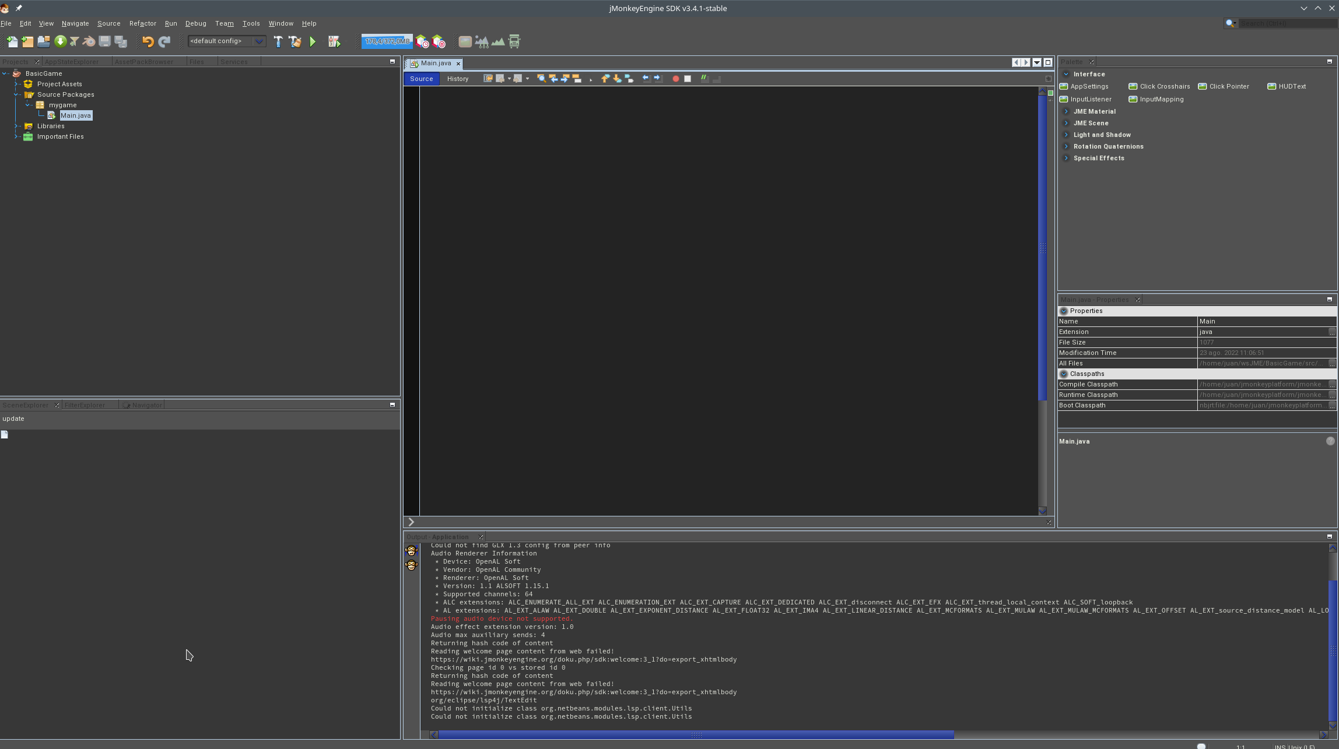Click the Undo arrow in the toolbar

[x=148, y=41]
